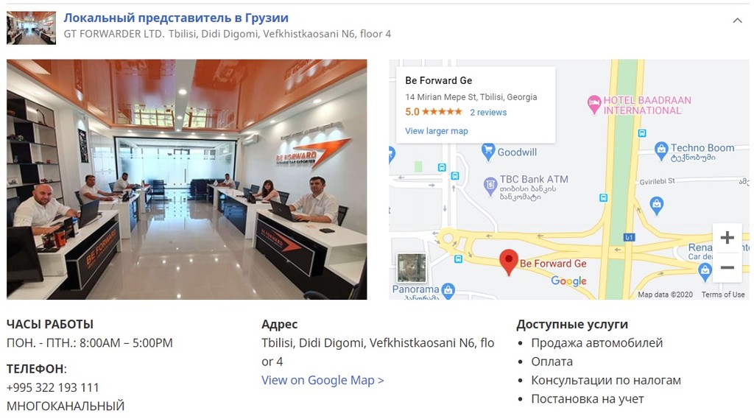Screen dimensions: 754x419
Task: Open the map Terms of Use link
Action: (723, 295)
